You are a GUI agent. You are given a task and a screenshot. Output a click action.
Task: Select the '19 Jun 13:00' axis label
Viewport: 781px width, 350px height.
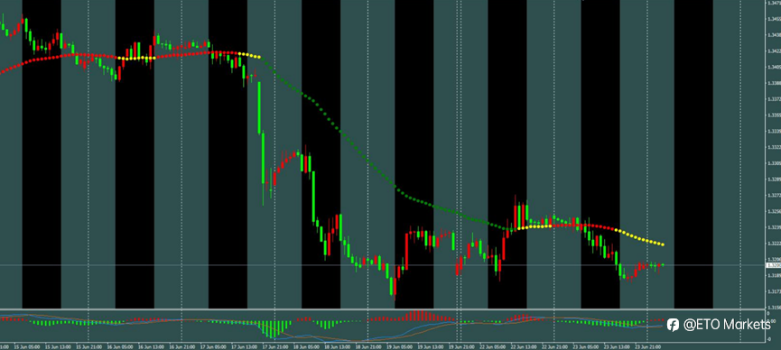[431, 346]
